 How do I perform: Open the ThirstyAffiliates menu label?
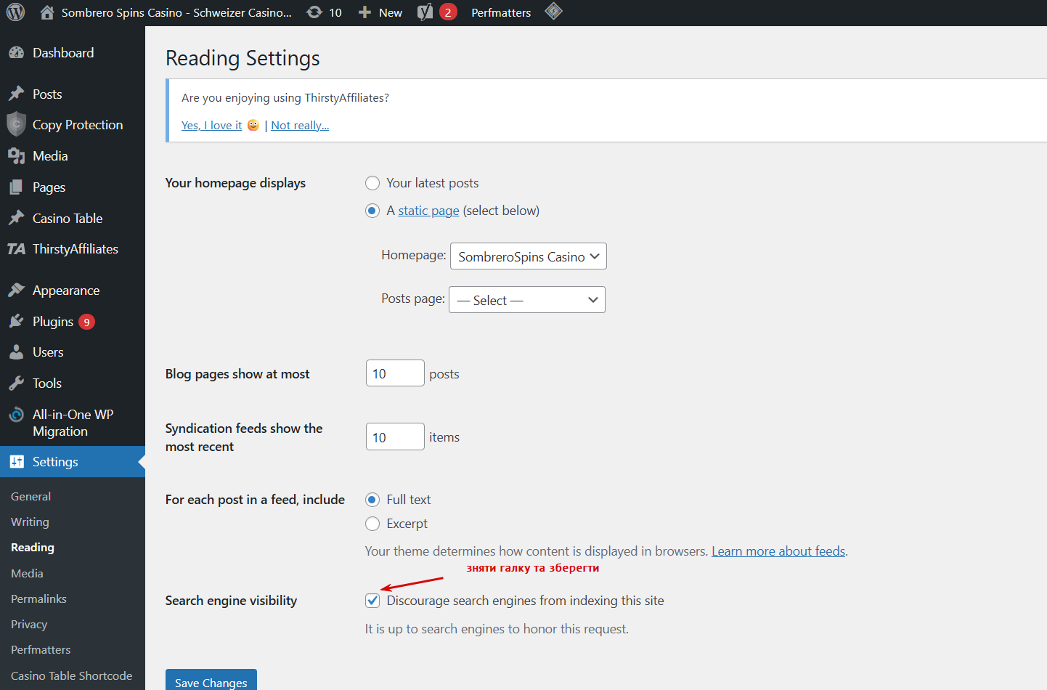point(76,249)
